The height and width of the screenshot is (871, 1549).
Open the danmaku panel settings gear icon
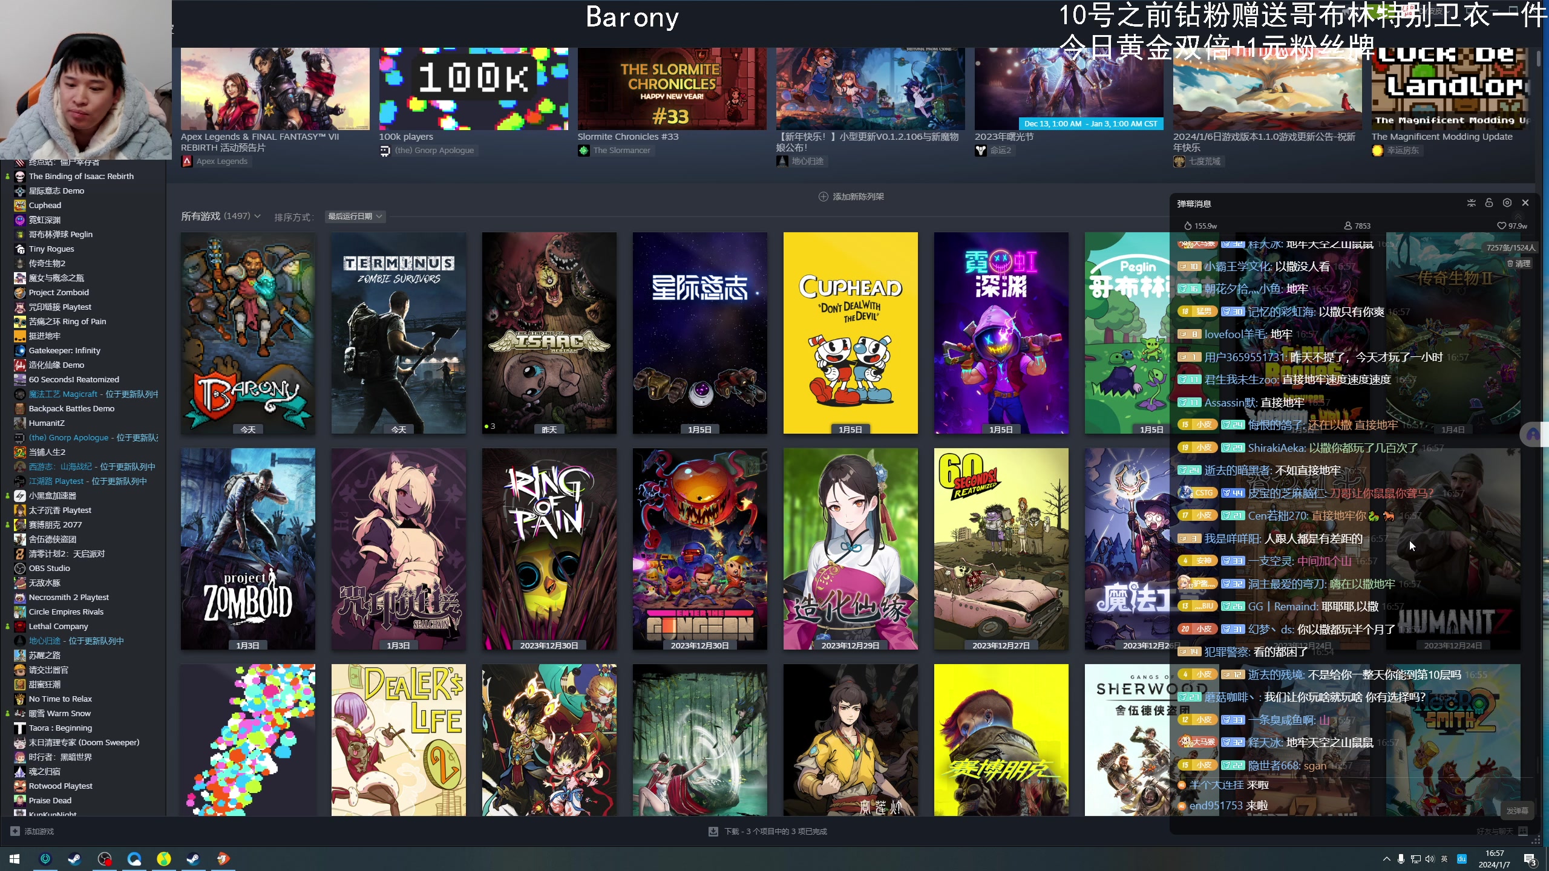[x=1507, y=203]
